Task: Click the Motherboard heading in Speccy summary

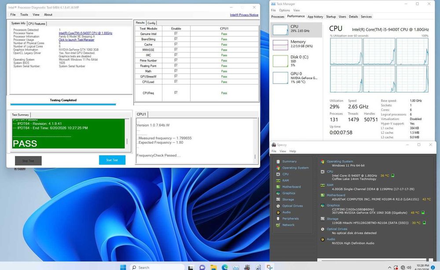Action: pyautogui.click(x=336, y=195)
